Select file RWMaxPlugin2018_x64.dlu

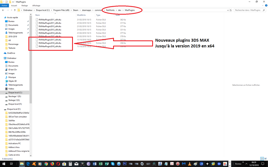pyautogui.click(x=50, y=43)
